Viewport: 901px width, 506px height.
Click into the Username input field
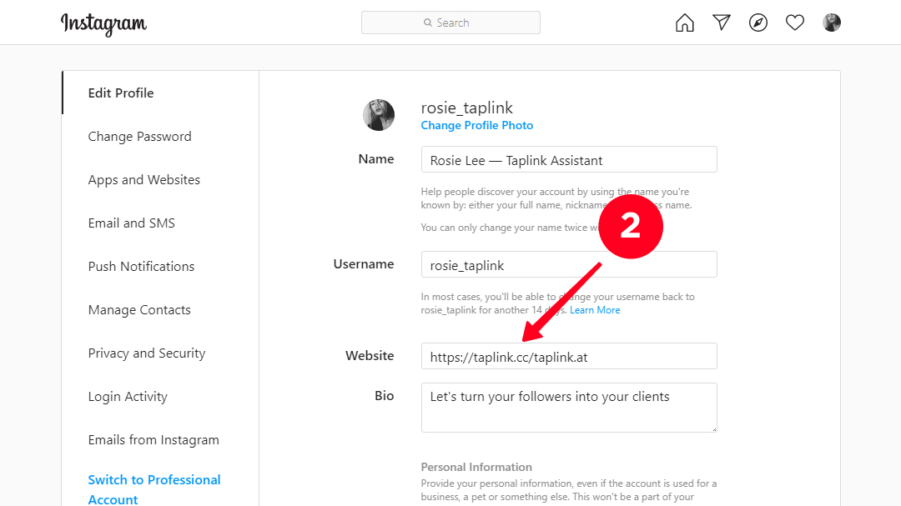click(569, 264)
